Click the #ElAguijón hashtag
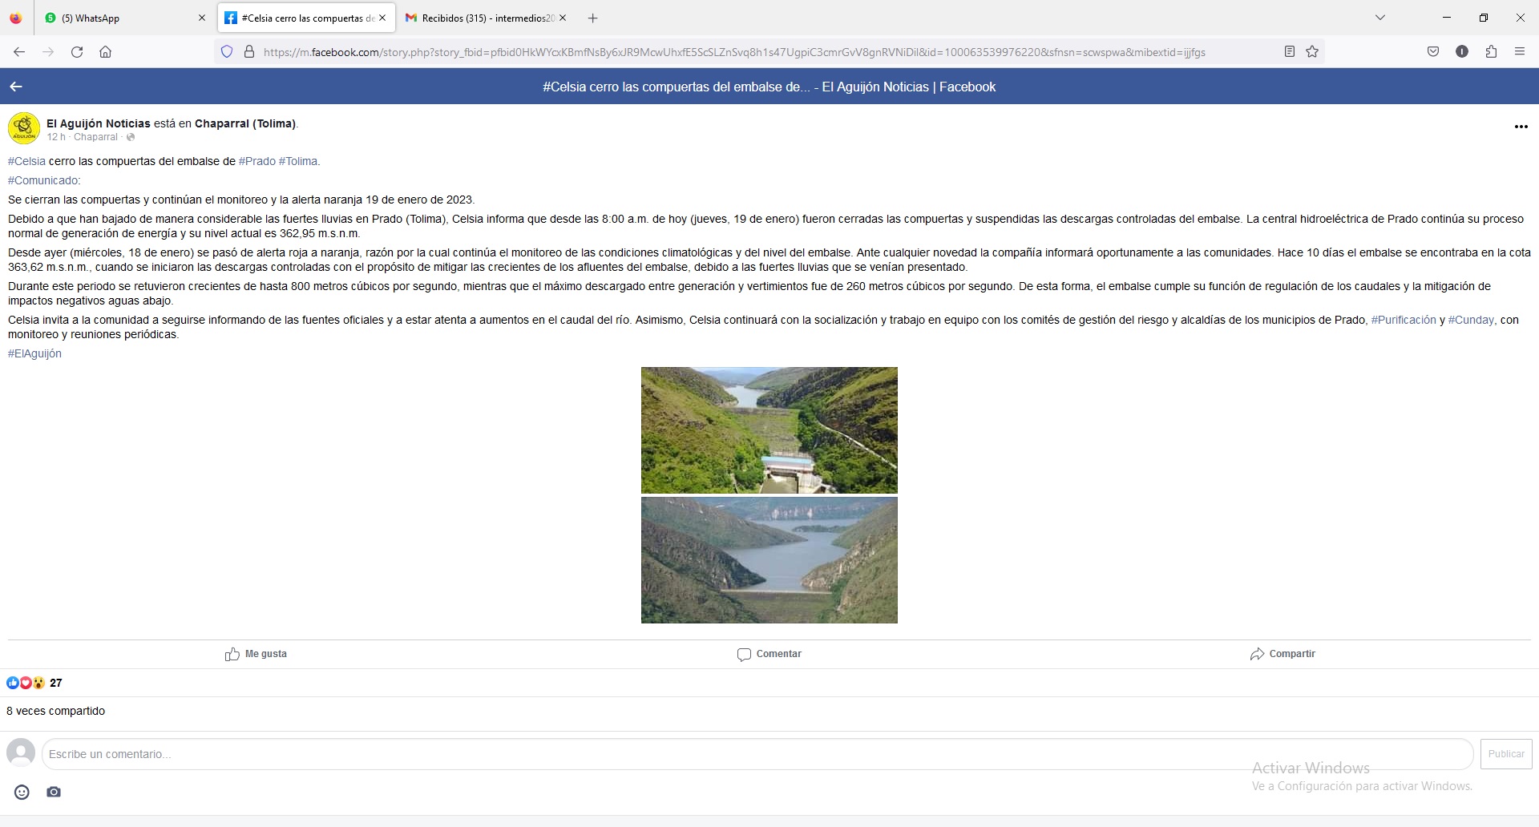Image resolution: width=1539 pixels, height=827 pixels. [34, 353]
